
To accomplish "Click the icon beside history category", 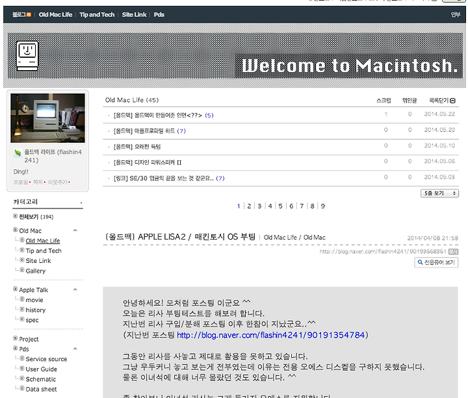I will coord(22,309).
